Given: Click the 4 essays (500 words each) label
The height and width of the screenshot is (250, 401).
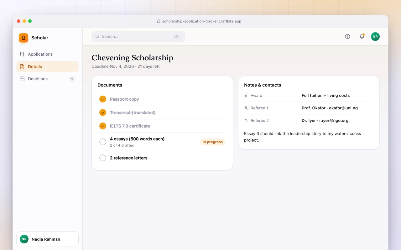Looking at the screenshot, I should [x=137, y=139].
